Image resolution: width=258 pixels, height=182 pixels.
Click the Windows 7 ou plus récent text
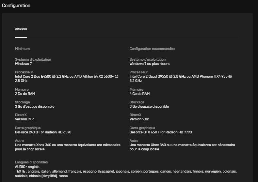pos(150,64)
